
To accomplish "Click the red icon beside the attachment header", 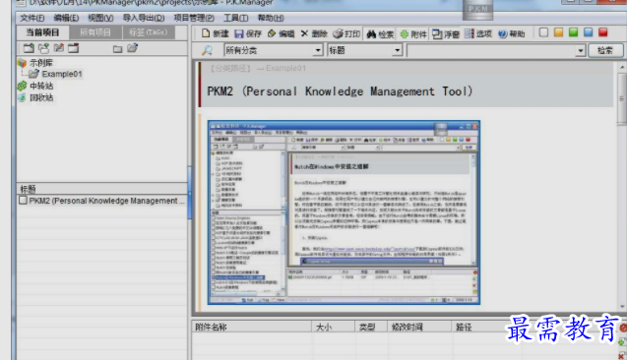I will (623, 328).
